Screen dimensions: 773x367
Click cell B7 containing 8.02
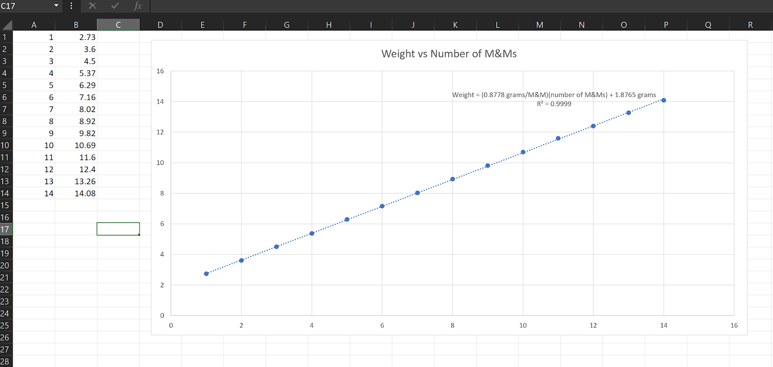tap(76, 109)
